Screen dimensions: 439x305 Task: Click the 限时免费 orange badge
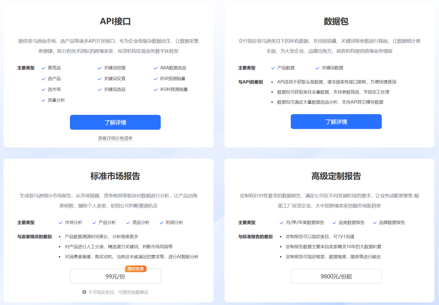135,269
